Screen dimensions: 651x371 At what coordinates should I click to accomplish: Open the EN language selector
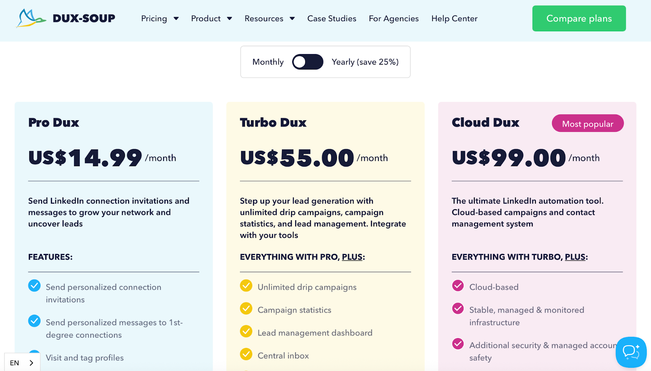tap(22, 362)
